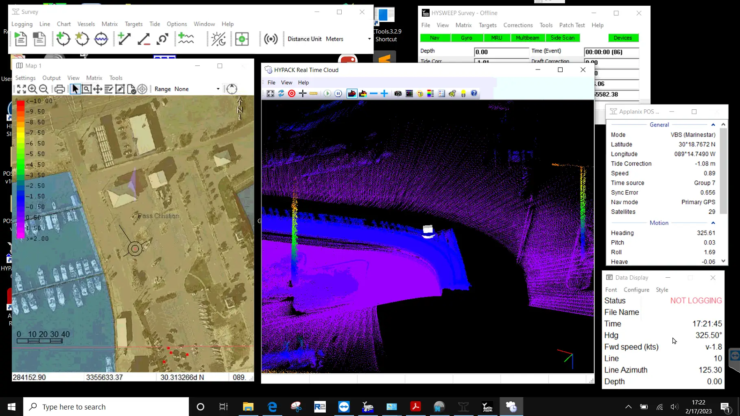This screenshot has width=740, height=416.
Task: Click the day/night mode icon in Survey toolbar
Action: click(x=218, y=39)
